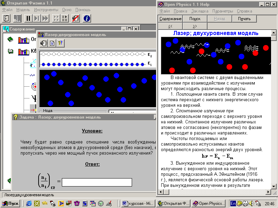Click the blue info icon in toolbar
The image size is (278, 208).
pos(87,18)
